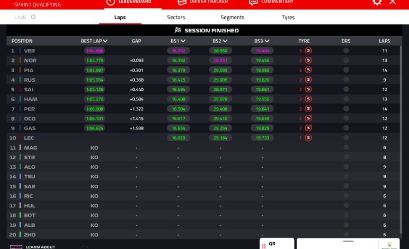
Task: Click the Commentary chat icon
Action: pos(254,2)
